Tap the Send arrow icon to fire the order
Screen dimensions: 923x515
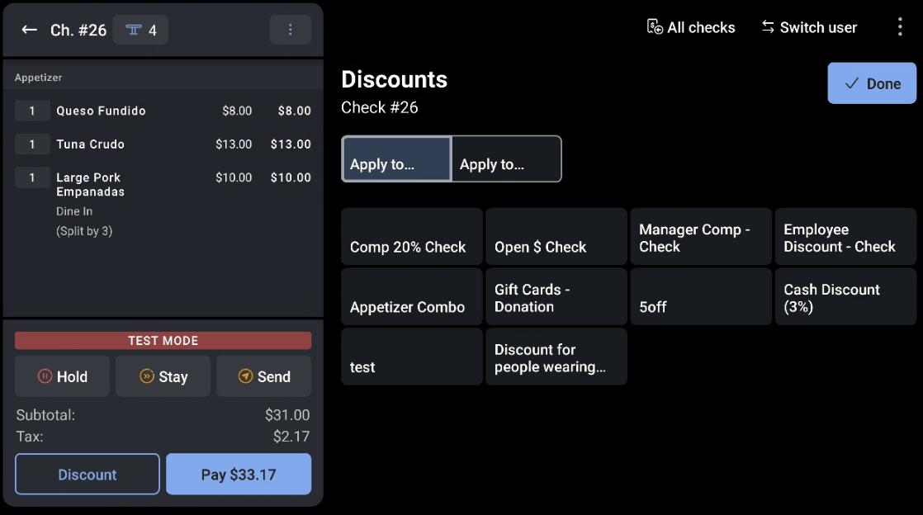(x=246, y=376)
